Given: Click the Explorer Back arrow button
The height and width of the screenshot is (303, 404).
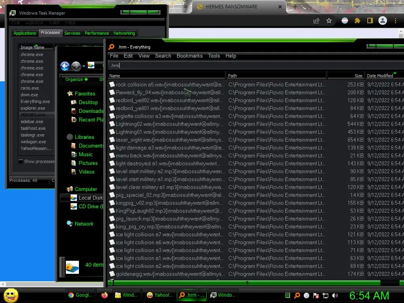Looking at the screenshot, I should coord(65,66).
